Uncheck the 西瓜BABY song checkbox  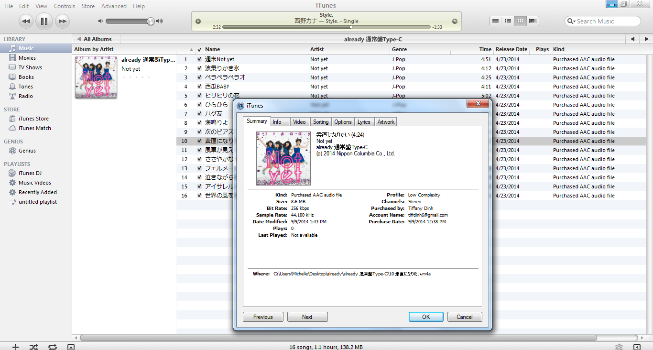199,87
